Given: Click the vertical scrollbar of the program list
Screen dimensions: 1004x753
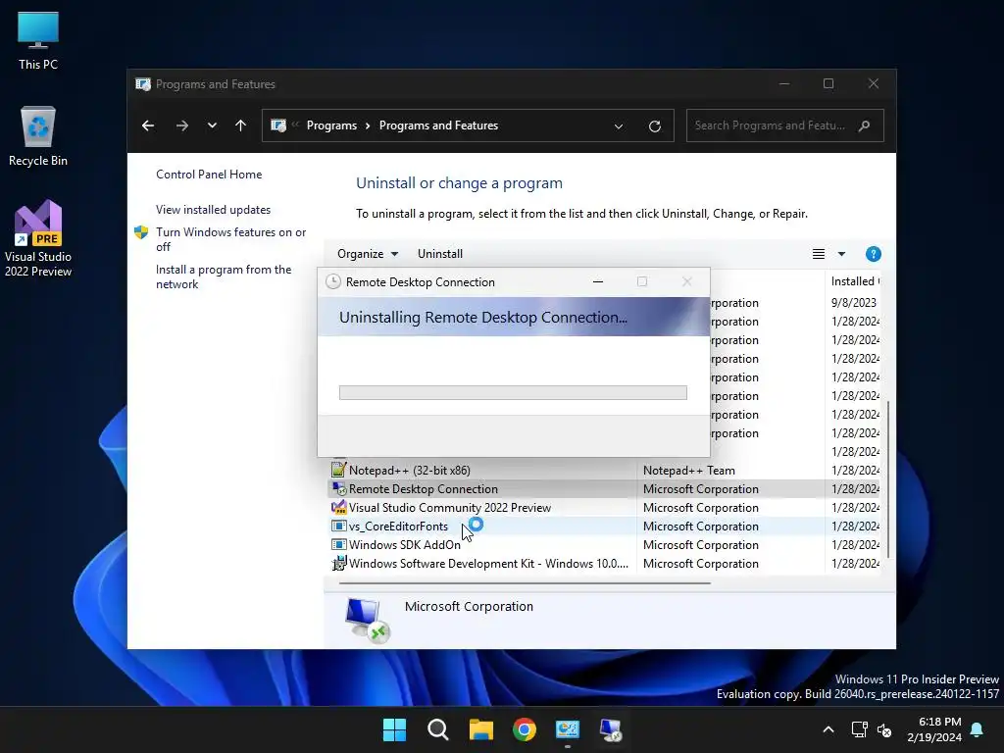Looking at the screenshot, I should point(888,479).
